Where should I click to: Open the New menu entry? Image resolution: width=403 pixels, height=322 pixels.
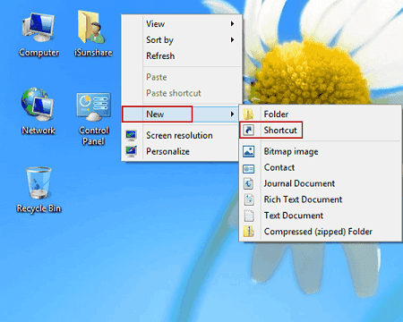click(x=181, y=114)
